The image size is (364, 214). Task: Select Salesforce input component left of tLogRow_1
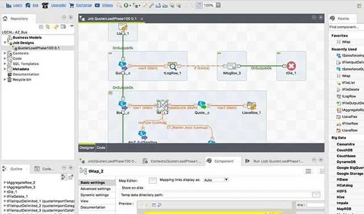pos(123,66)
